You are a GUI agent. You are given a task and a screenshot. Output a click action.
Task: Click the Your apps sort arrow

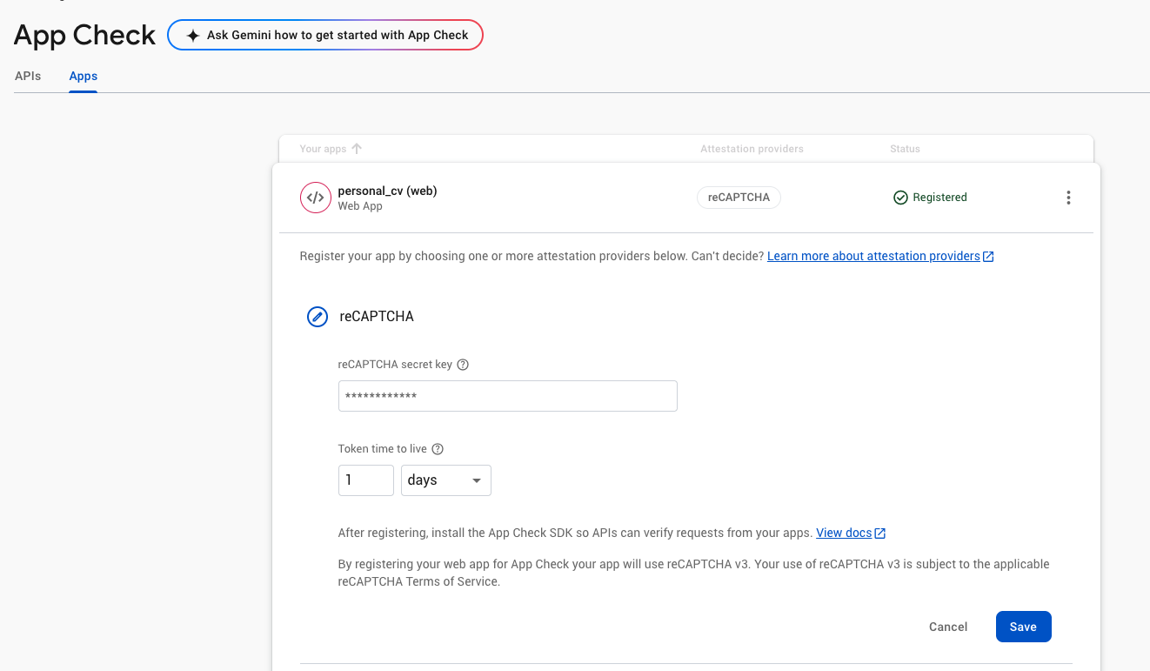coord(357,149)
